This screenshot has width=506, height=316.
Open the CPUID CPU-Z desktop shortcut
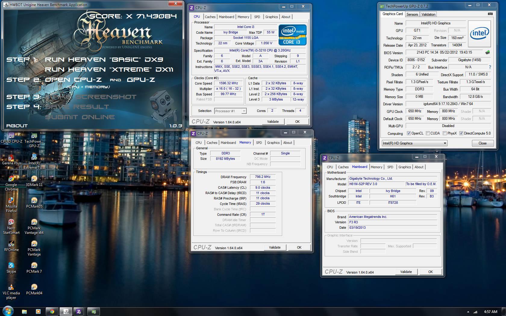point(11,138)
